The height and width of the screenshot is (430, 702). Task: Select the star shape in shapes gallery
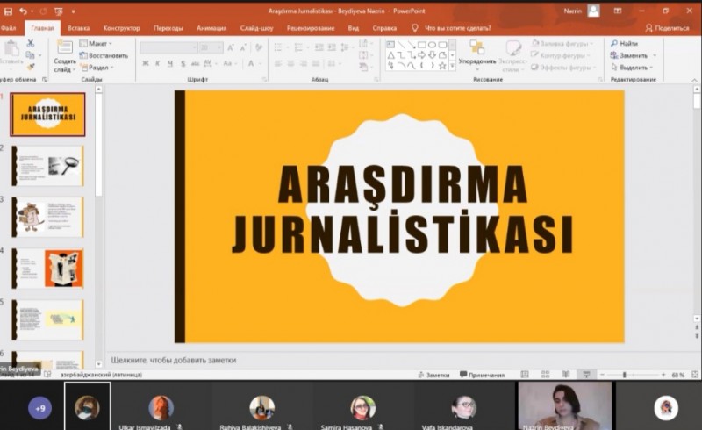[x=442, y=66]
